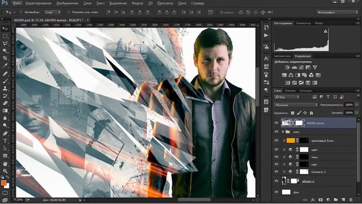Hide the group folder layer
Image resolution: width=362 pixels, height=204 pixels.
tap(277, 132)
